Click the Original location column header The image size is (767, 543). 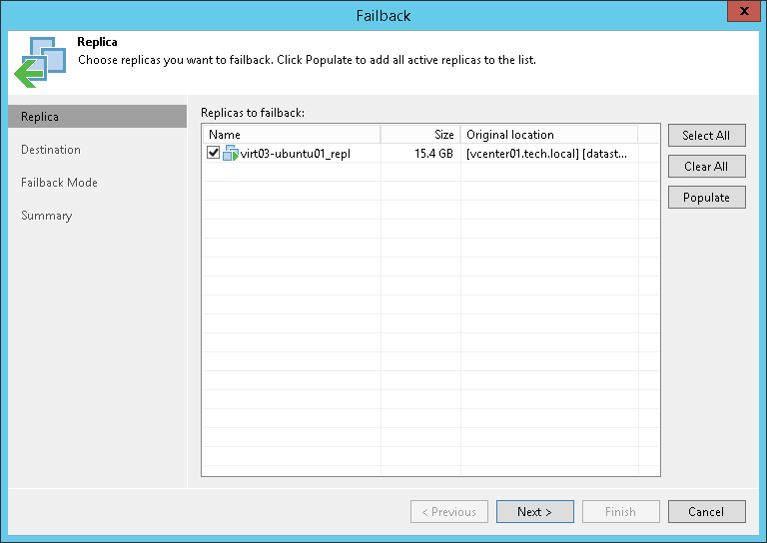click(548, 135)
